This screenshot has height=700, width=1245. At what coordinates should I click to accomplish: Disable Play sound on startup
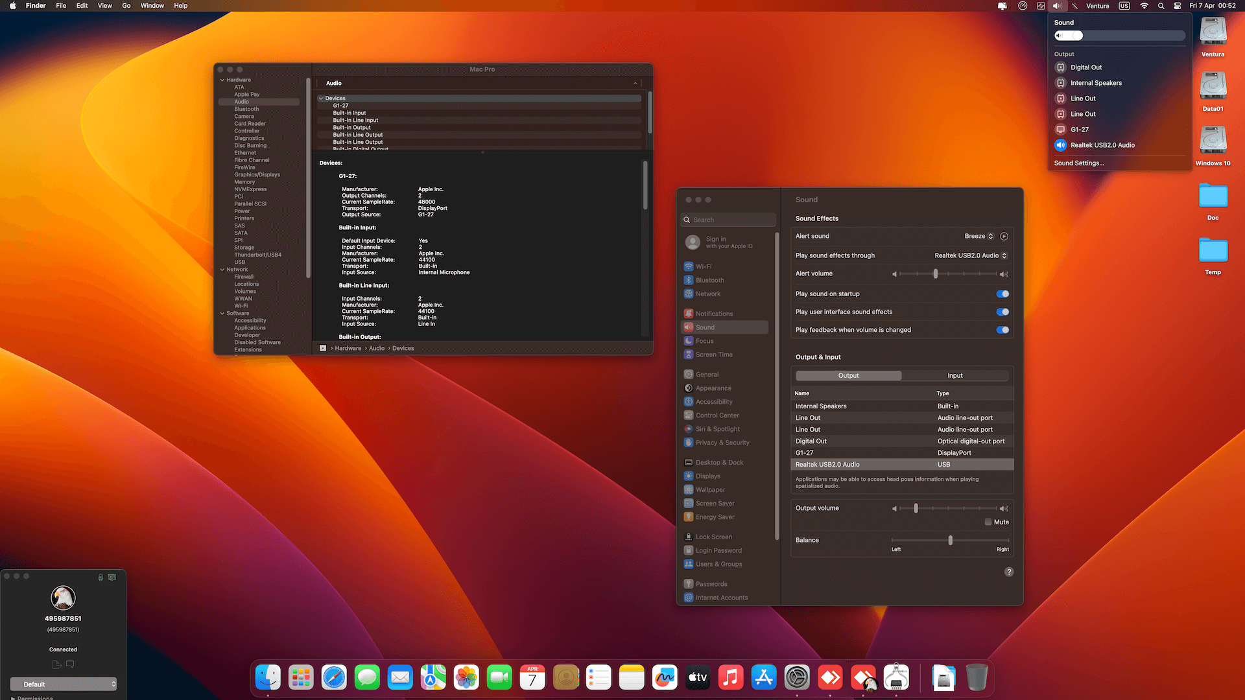point(1002,294)
